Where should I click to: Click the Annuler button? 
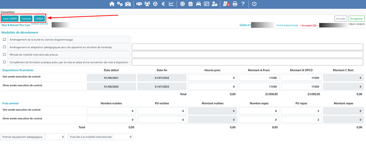tap(340, 19)
